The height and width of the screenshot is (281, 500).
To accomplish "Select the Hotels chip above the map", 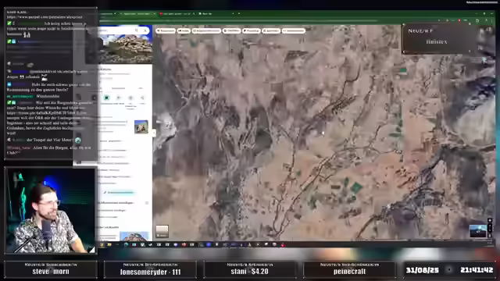I will [184, 30].
